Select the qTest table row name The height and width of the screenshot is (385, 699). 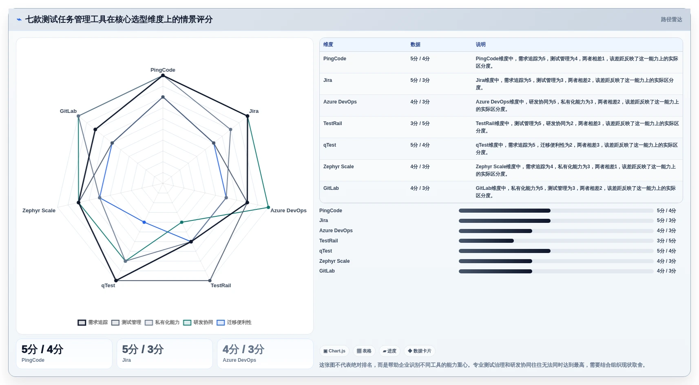330,145
